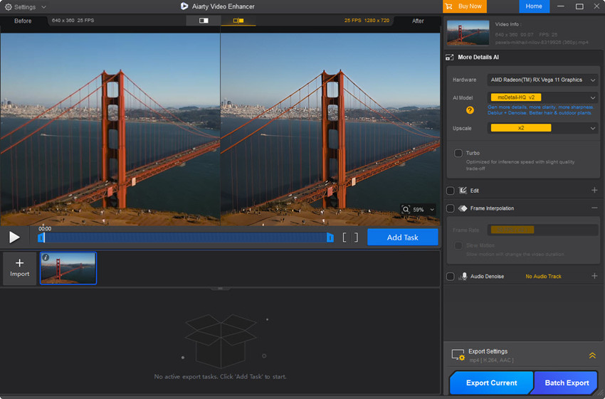Minimize the Aiarty window
605x399 pixels.
tap(561, 6)
